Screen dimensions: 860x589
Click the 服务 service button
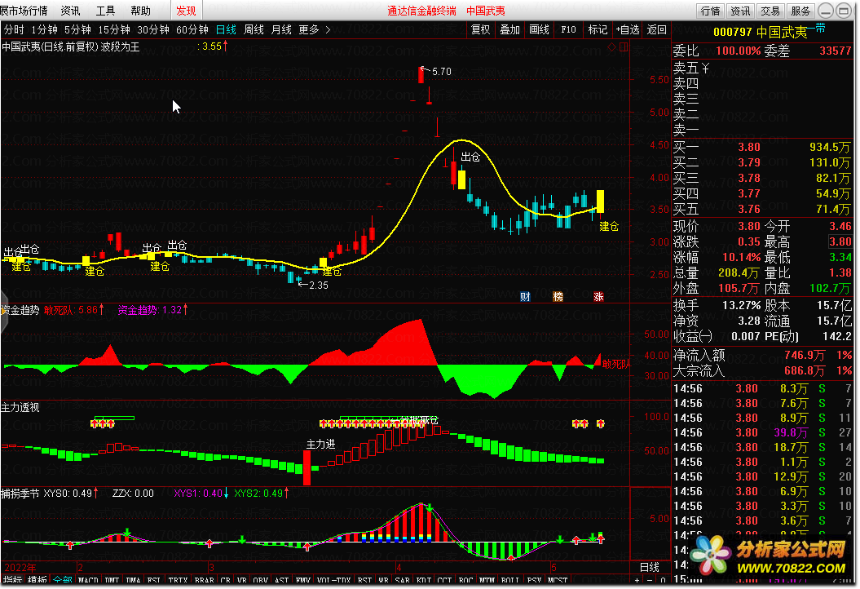800,11
